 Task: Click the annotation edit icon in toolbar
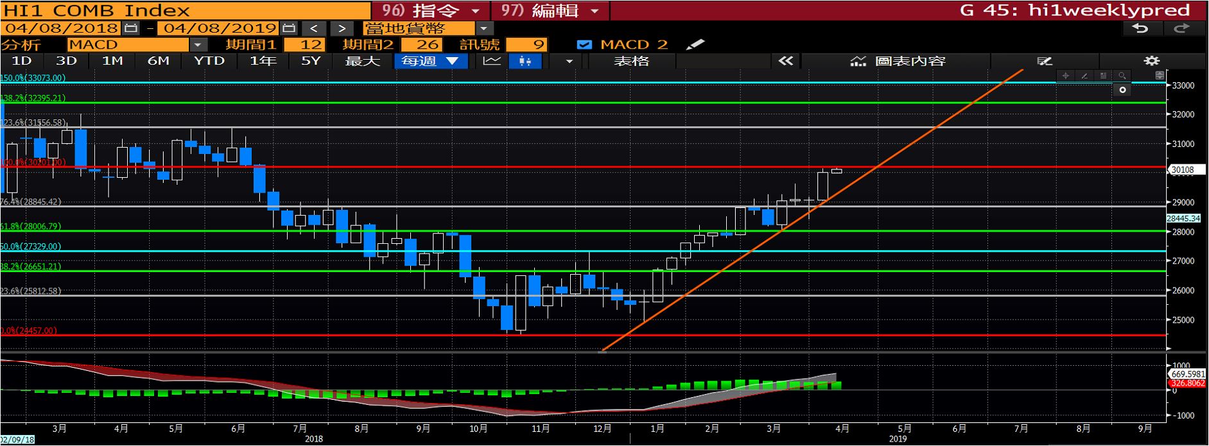[1045, 61]
